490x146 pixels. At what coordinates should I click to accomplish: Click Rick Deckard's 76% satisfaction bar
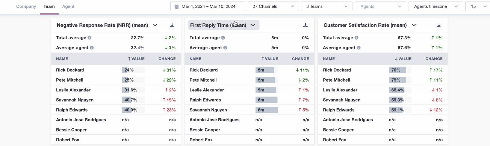pos(398,70)
